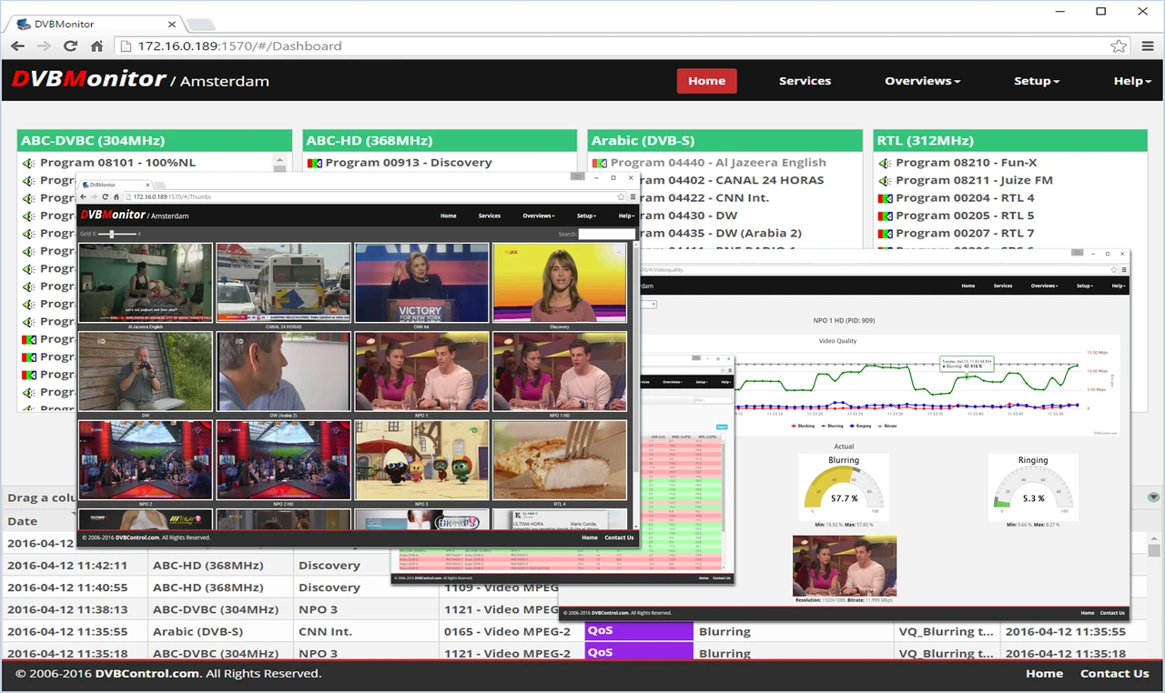Expand Overviews in the Thumbs window navbar
1165x693 pixels.
[x=539, y=216]
